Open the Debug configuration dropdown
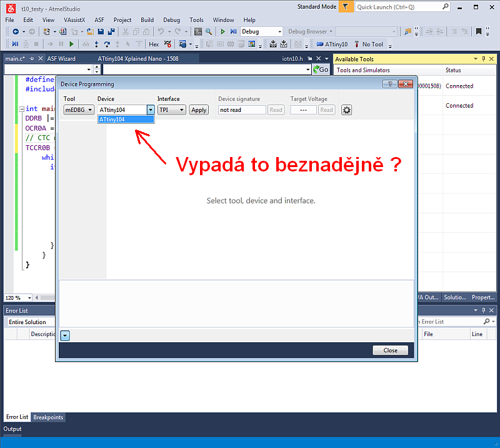Viewport: 500px width, 448px height. click(262, 32)
